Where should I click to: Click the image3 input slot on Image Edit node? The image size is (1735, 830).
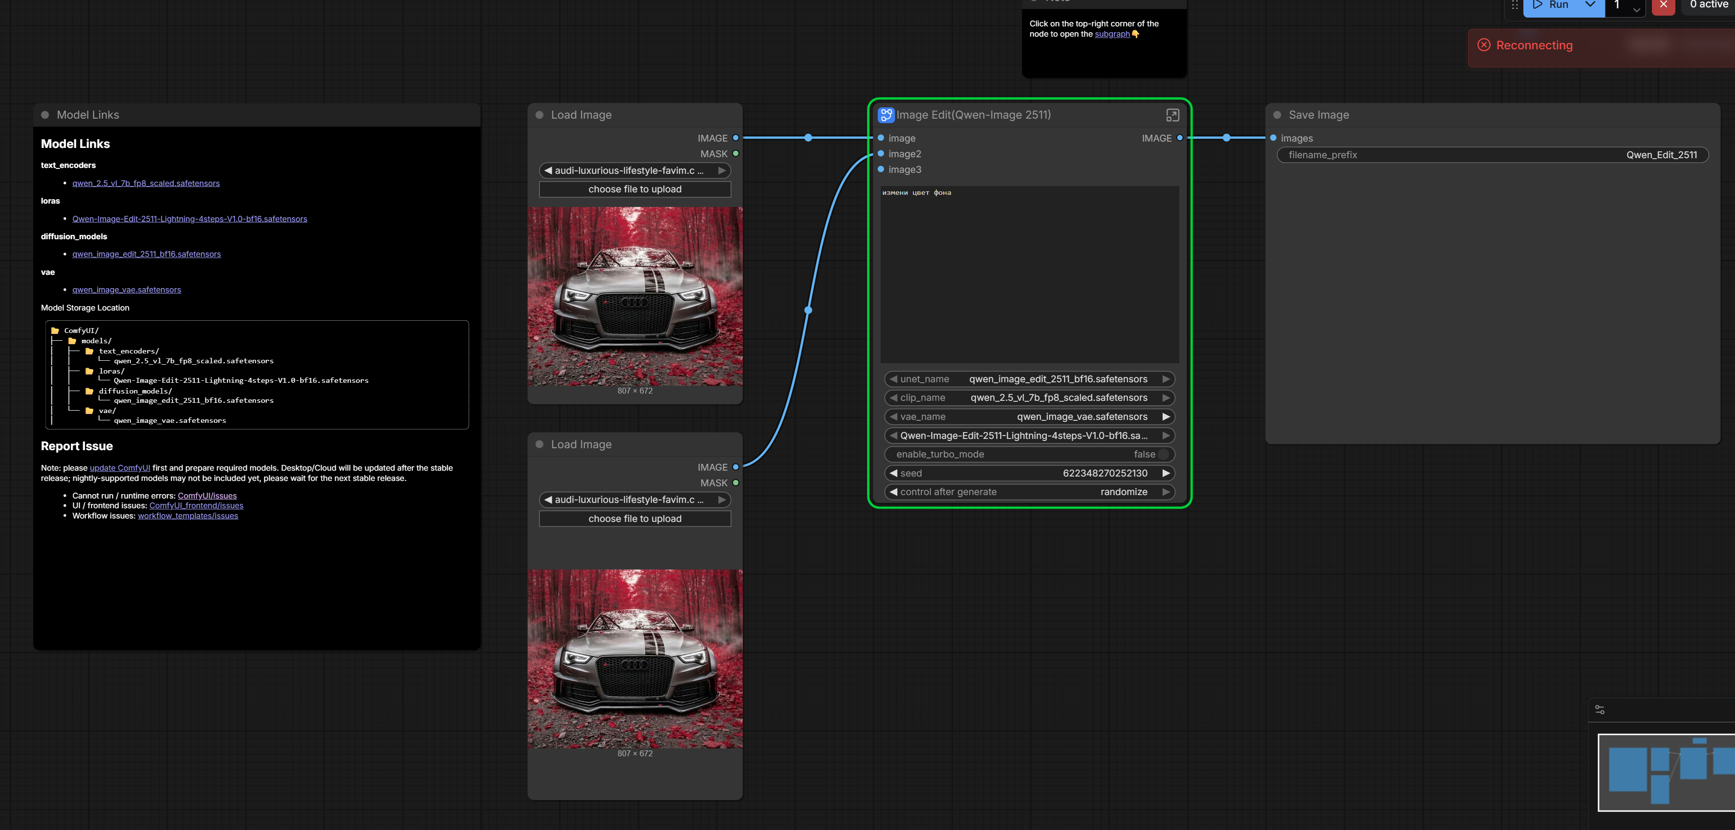(x=881, y=169)
